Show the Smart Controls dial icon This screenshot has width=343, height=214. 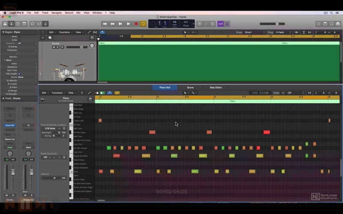pyautogui.click(x=33, y=24)
